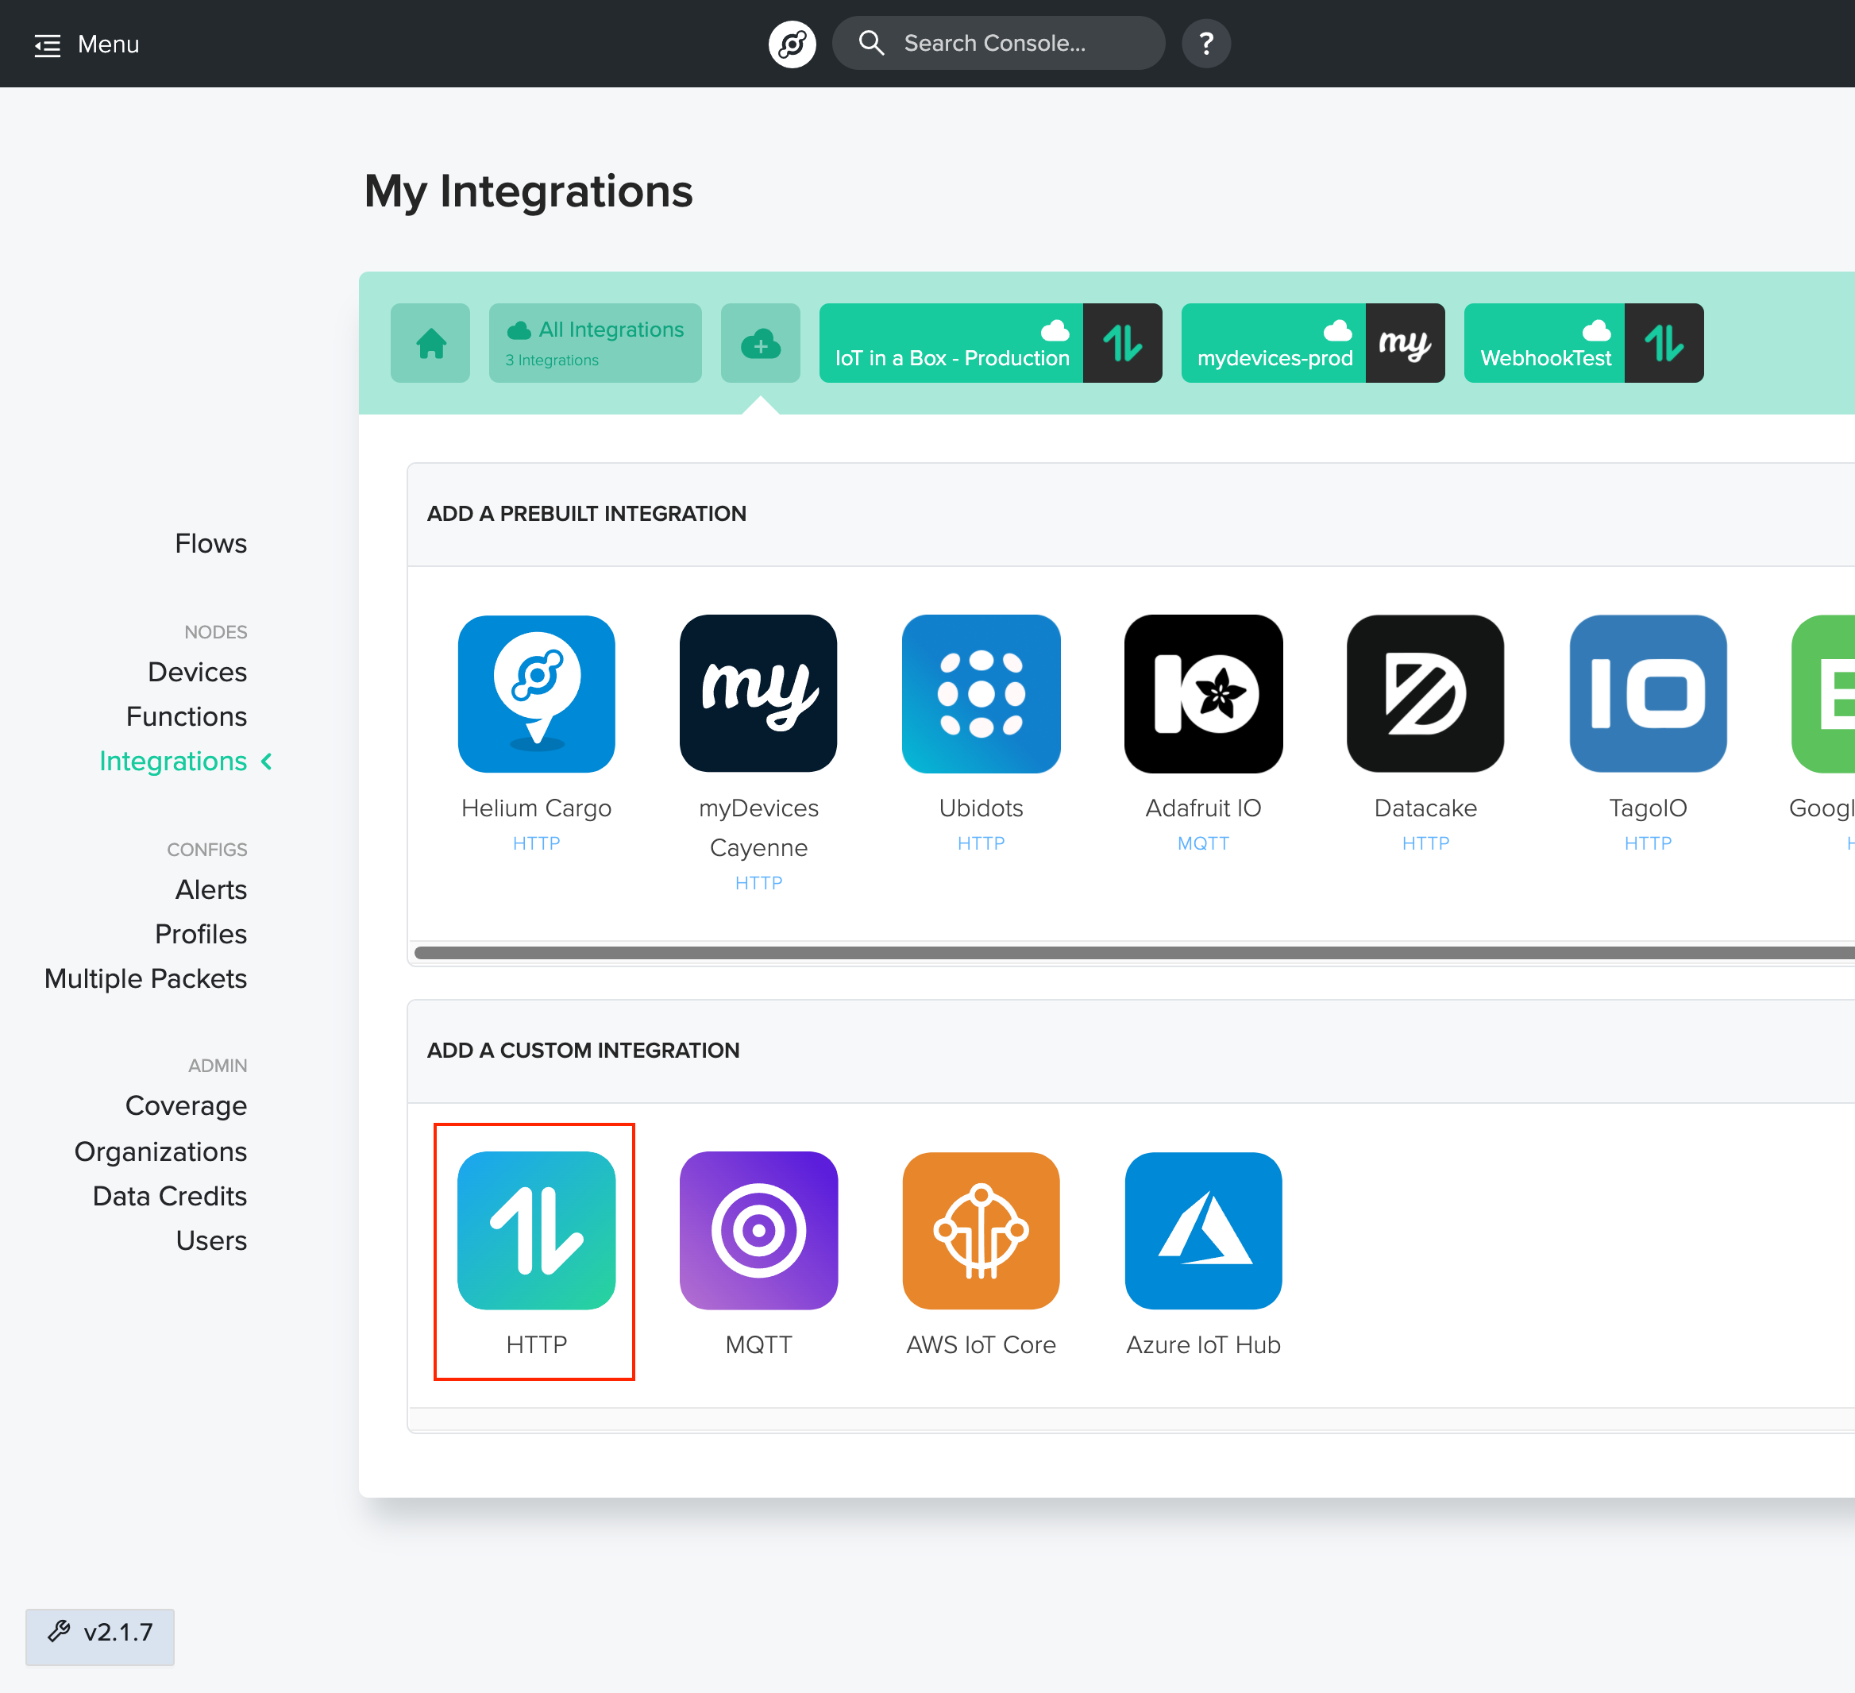Open the mydevices-prod integration tab
The height and width of the screenshot is (1693, 1855).
pos(1313,343)
